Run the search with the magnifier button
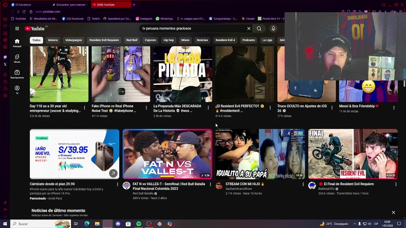The width and height of the screenshot is (406, 228). tap(259, 28)
